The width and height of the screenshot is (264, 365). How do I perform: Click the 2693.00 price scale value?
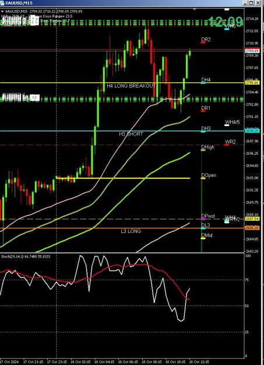pos(252,178)
